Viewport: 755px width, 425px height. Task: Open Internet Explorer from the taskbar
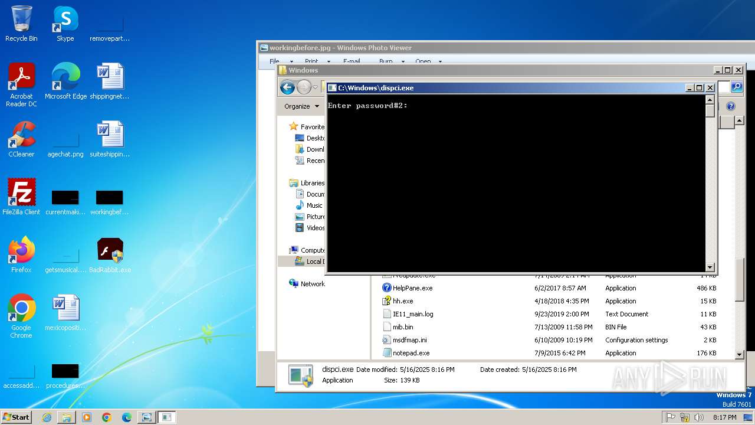click(x=47, y=417)
